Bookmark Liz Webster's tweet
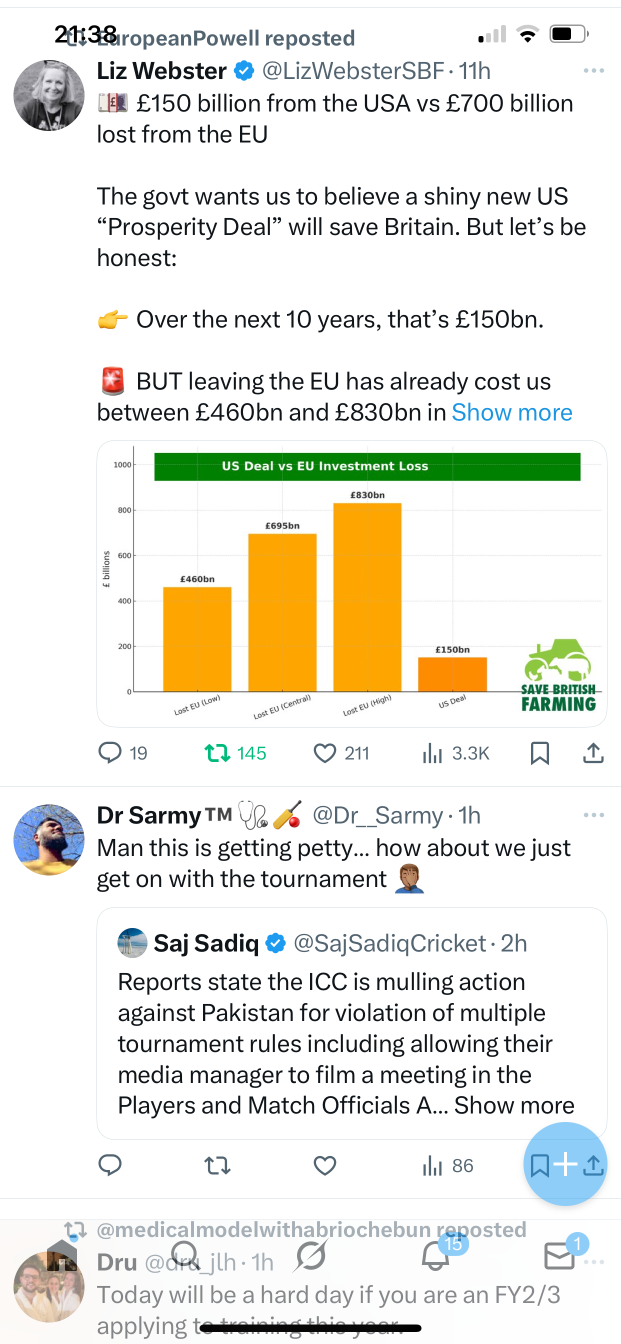Image resolution: width=621 pixels, height=1344 pixels. point(539,753)
